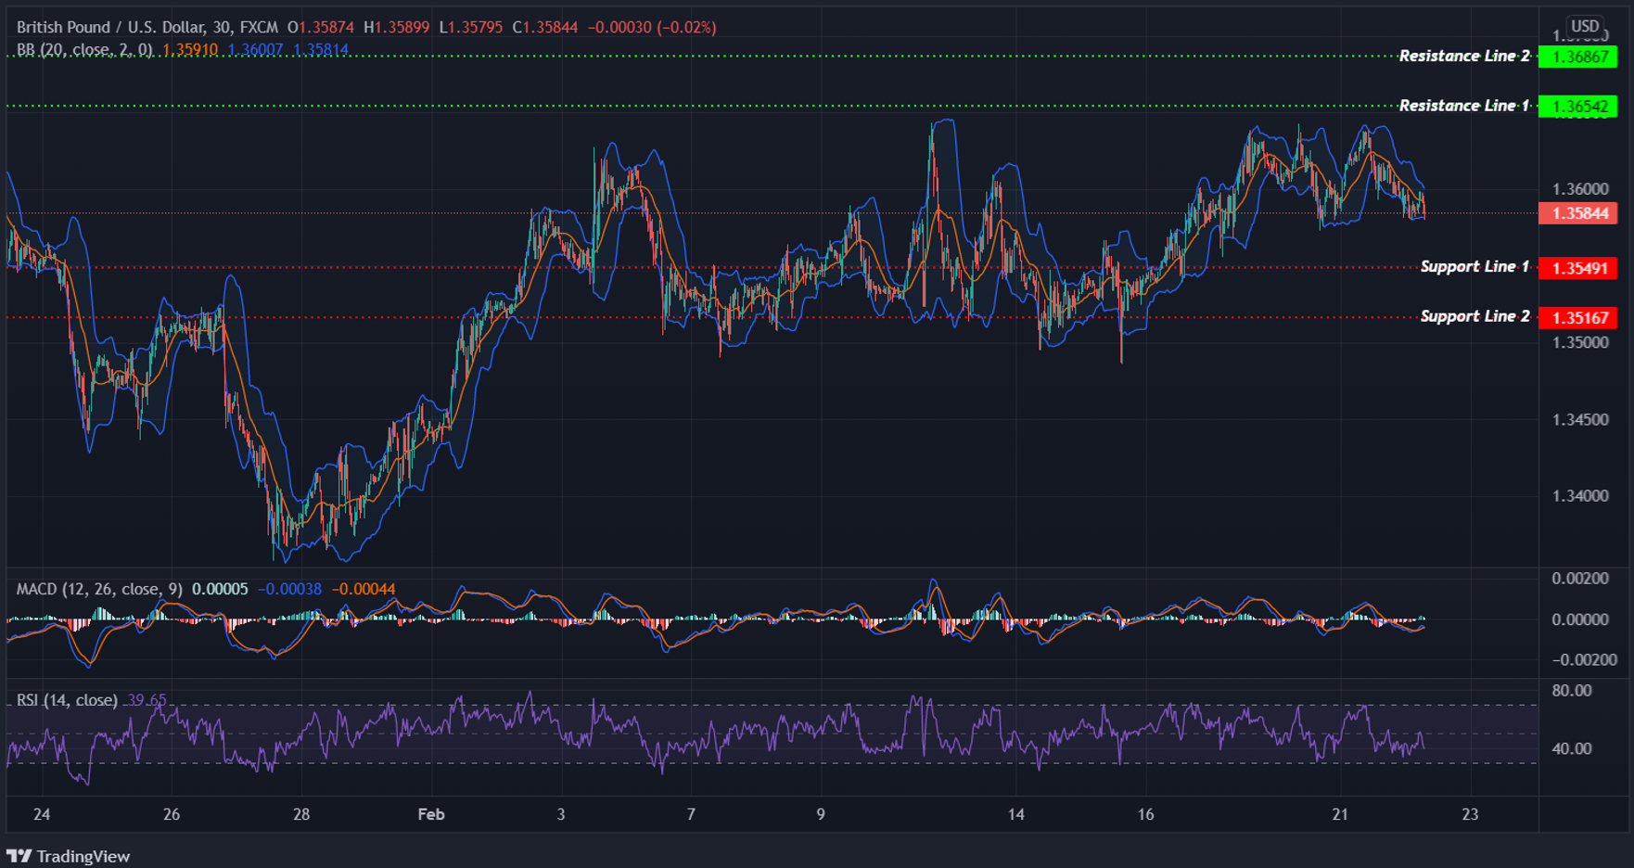Click the TradingView logo

pos(70,855)
